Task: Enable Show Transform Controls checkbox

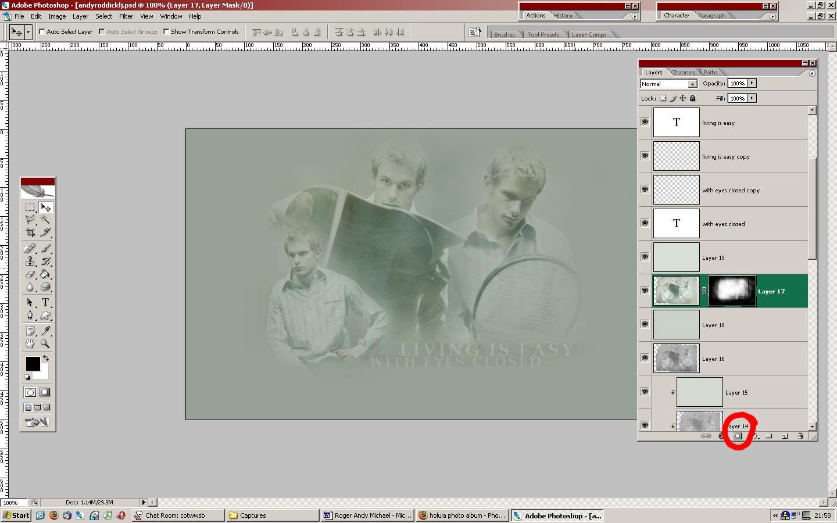Action: click(x=166, y=32)
